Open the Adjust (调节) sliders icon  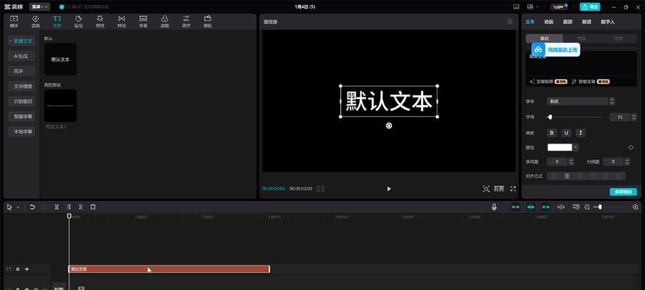coord(186,21)
